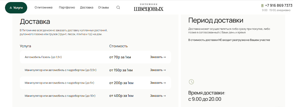
Task: Click the Доставка page heading
Action: (35, 21)
